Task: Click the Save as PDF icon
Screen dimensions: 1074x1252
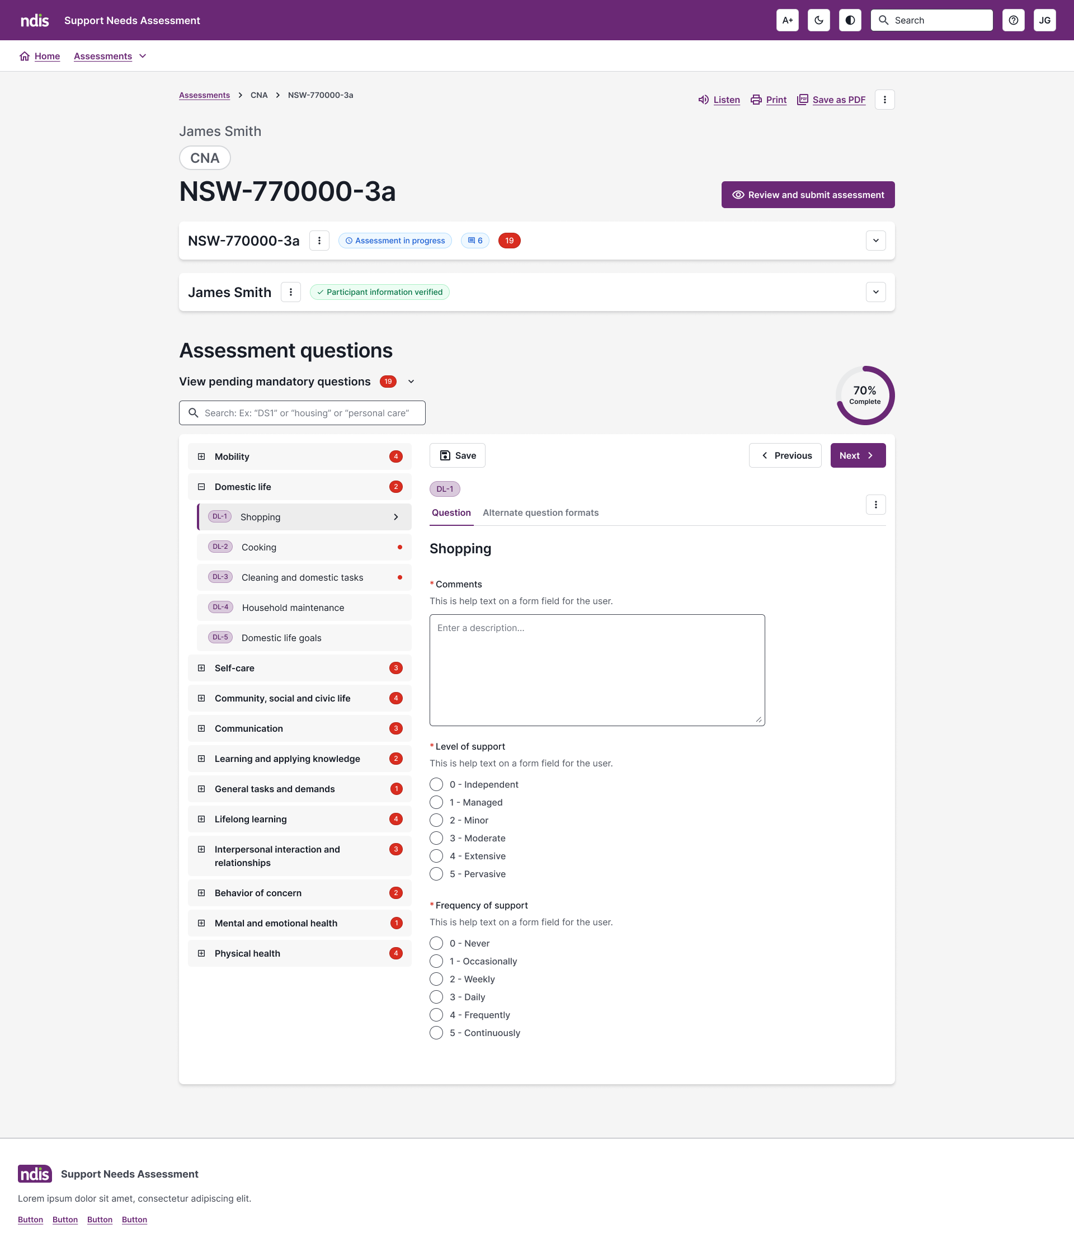Action: 802,100
